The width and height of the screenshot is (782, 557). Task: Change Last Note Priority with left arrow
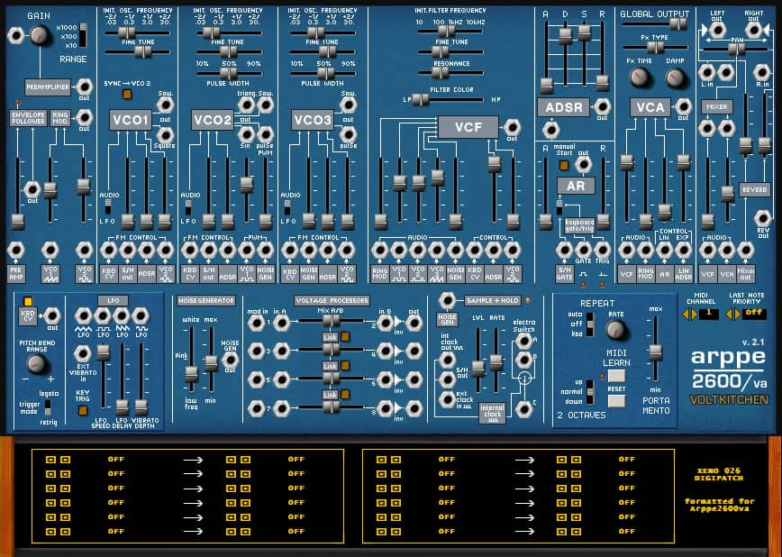pos(730,314)
